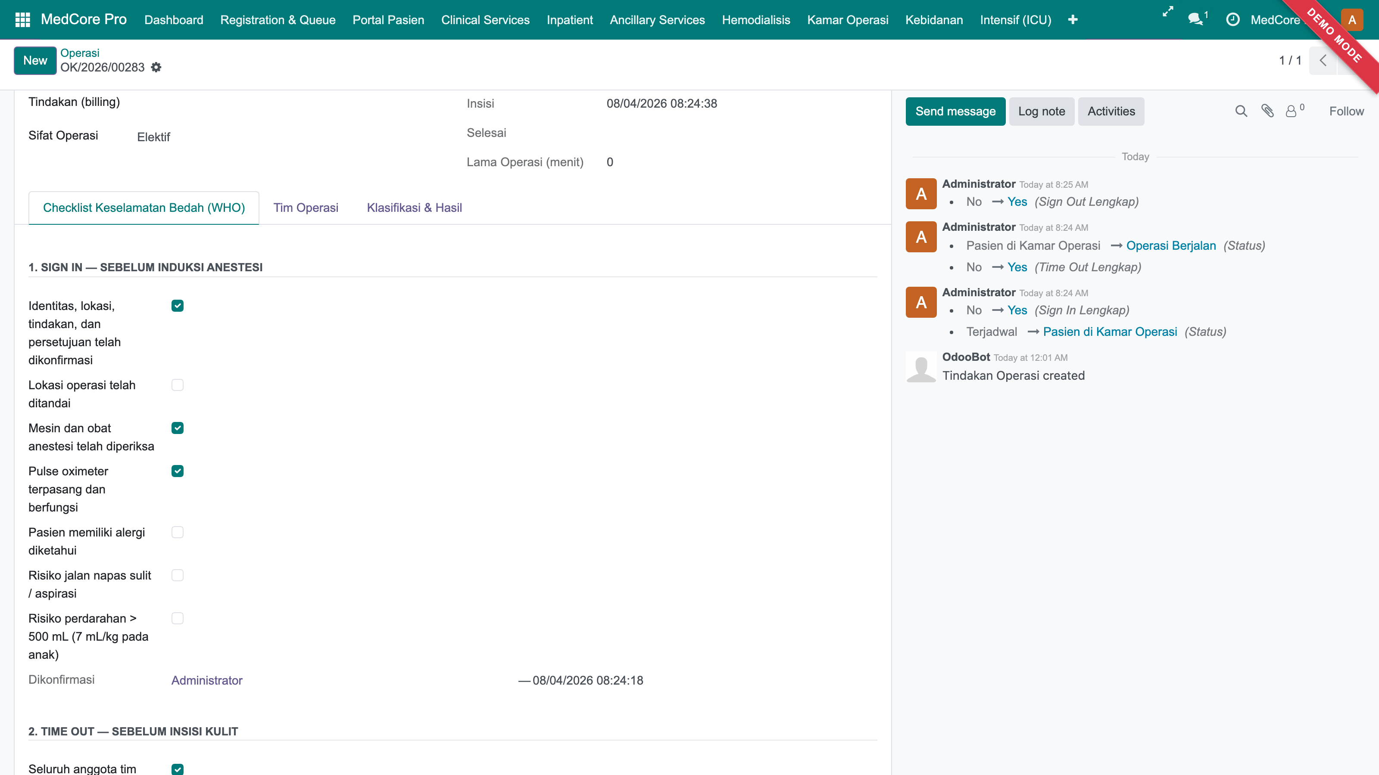Toggle fullscreen with the expand arrows icon

tap(1168, 11)
